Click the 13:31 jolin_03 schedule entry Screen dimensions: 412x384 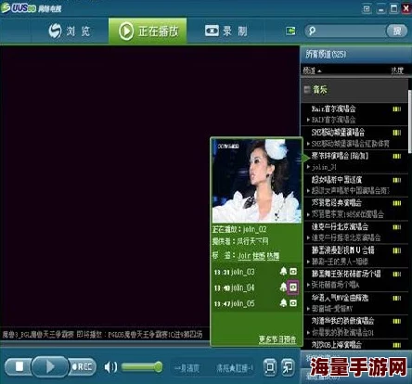coord(234,272)
